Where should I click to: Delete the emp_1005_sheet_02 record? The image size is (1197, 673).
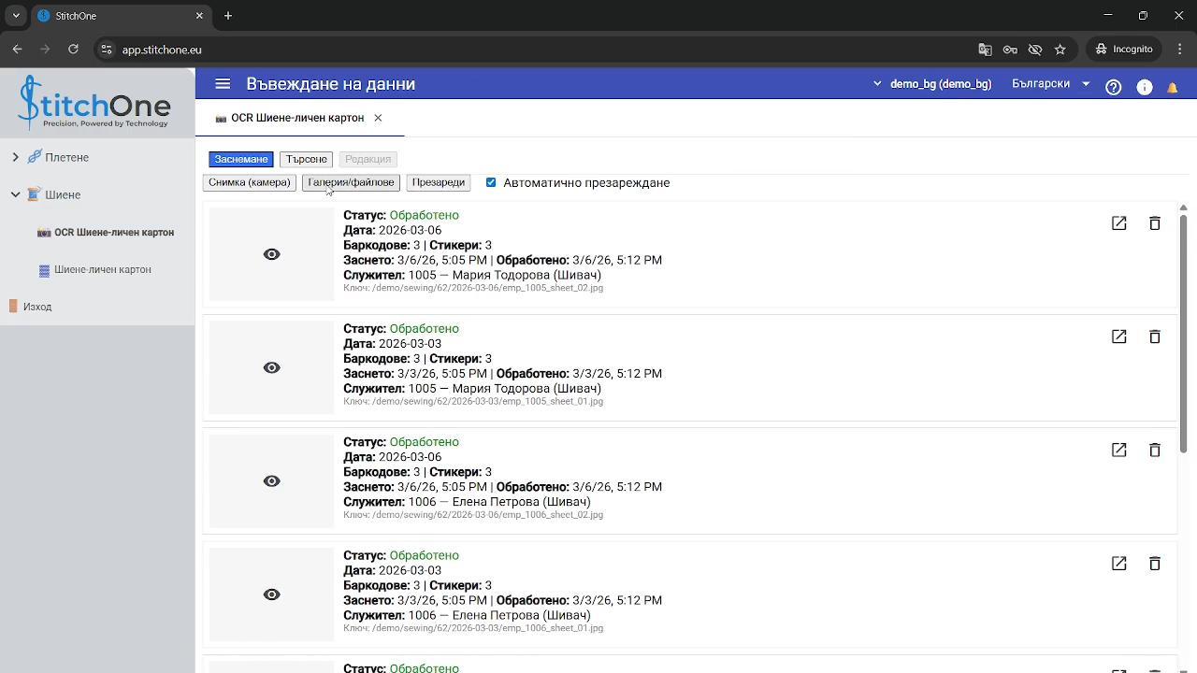coord(1155,223)
